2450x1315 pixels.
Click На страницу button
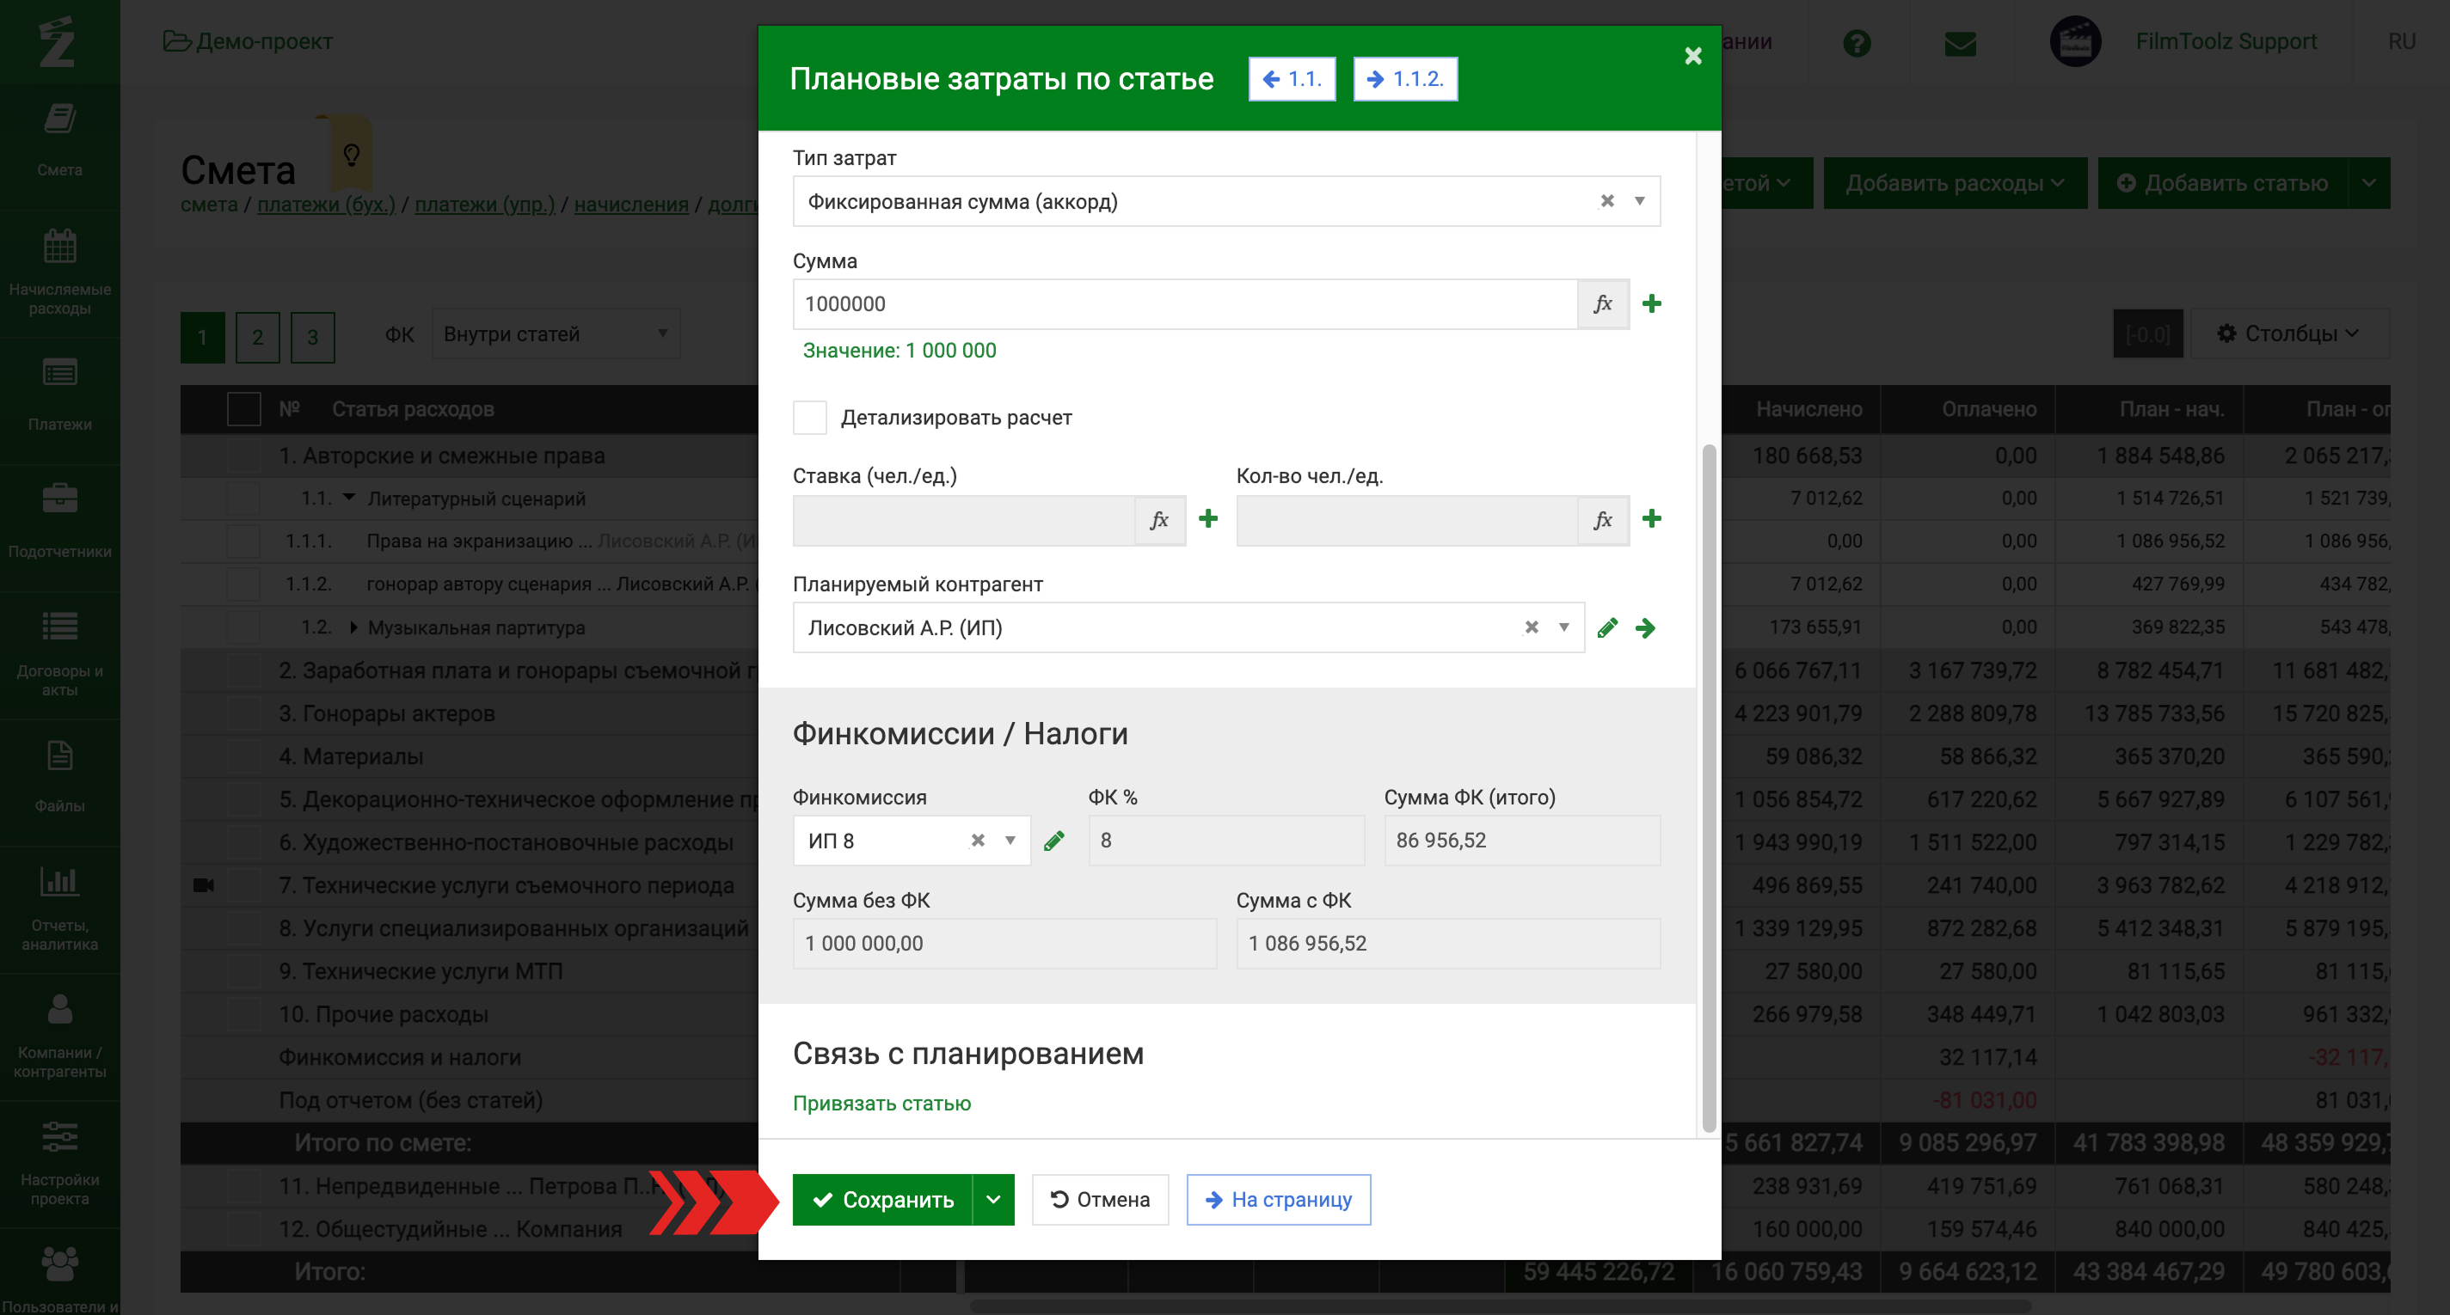(1278, 1200)
